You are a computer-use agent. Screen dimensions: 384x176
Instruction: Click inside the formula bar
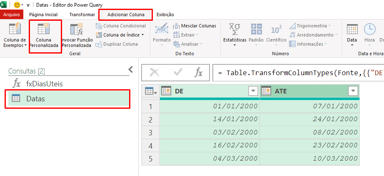pos(298,73)
